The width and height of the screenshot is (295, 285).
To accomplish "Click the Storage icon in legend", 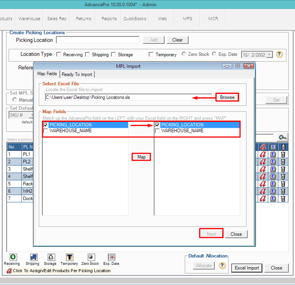I will point(50,257).
